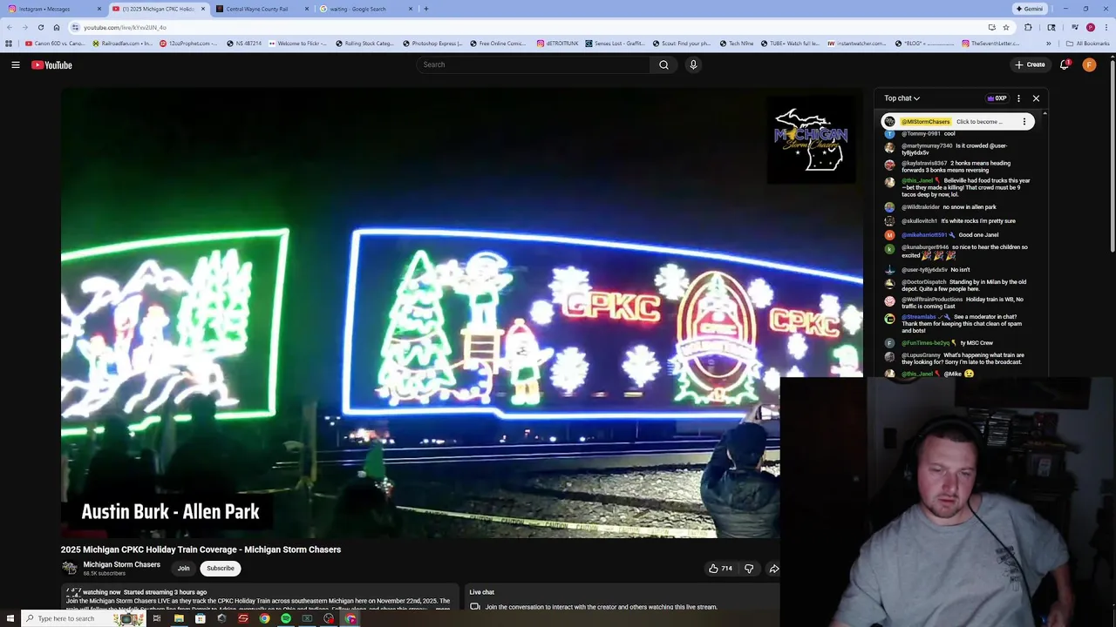Run search with the magnifier button
1116x627 pixels.
(663, 64)
